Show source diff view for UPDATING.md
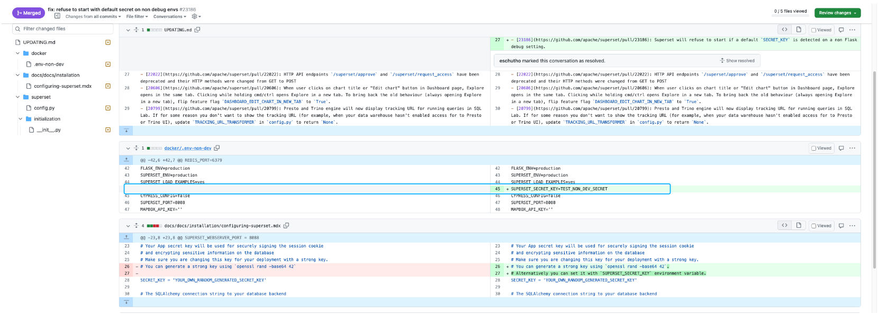 point(784,30)
